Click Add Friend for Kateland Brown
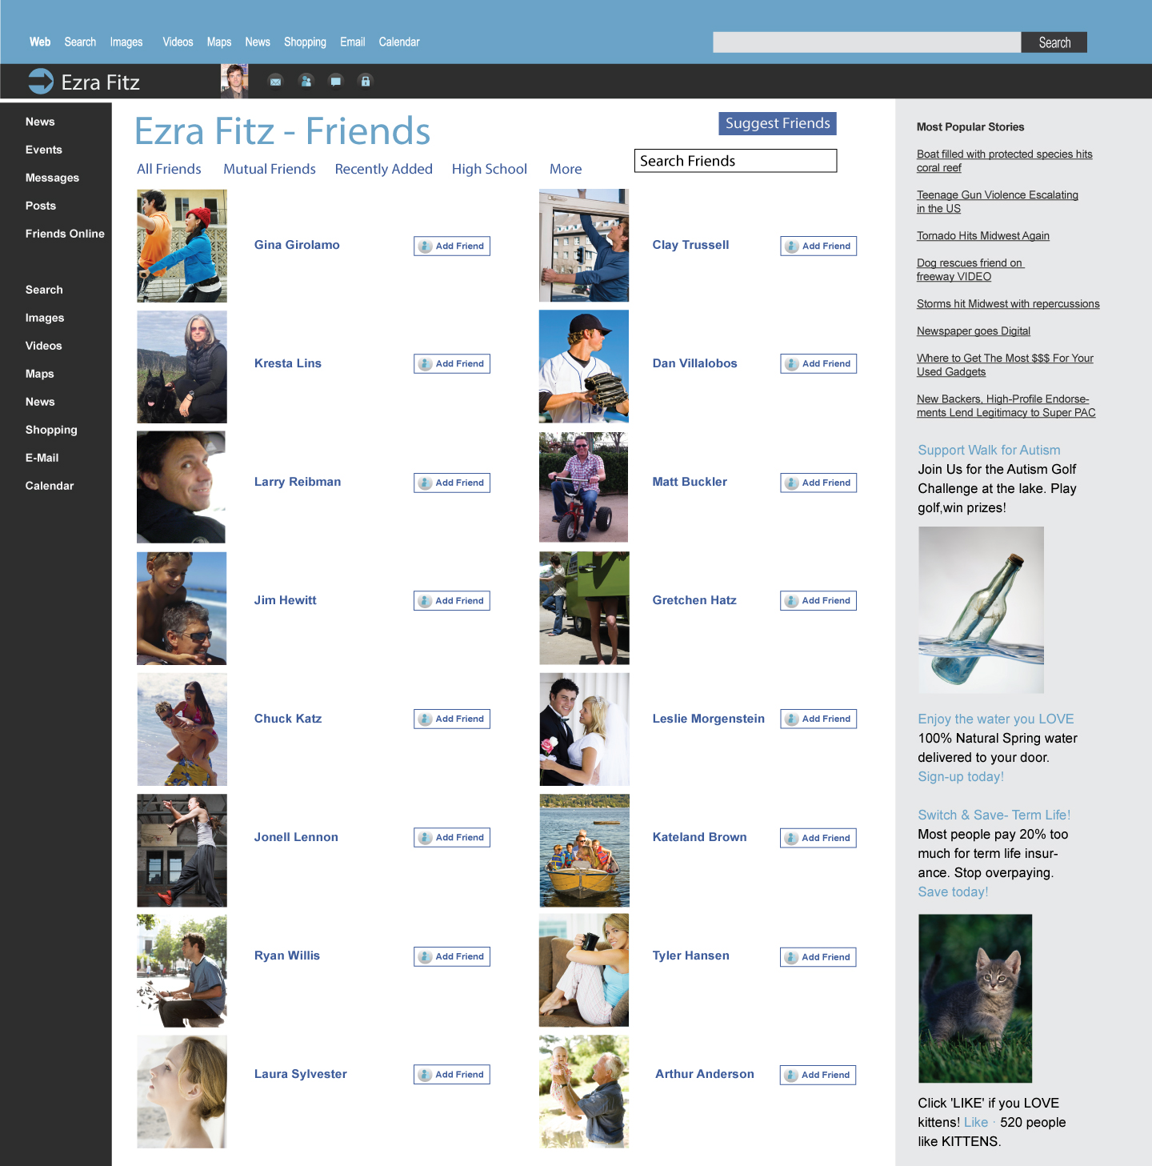 pos(818,838)
